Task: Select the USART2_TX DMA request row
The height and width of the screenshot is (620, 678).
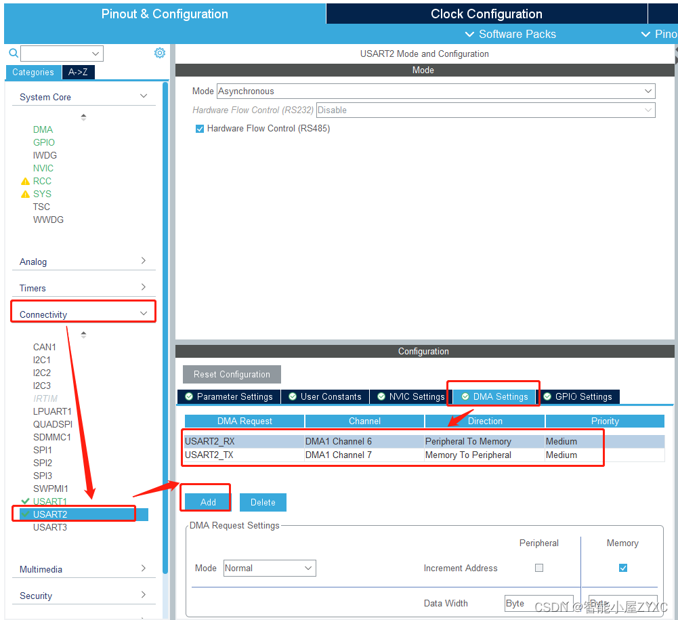Action: pos(424,455)
